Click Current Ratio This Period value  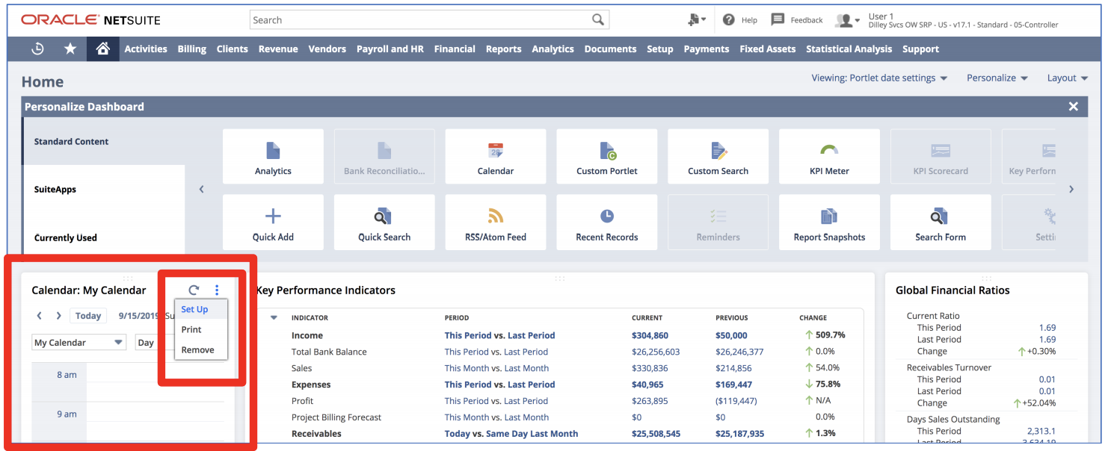click(x=1047, y=328)
